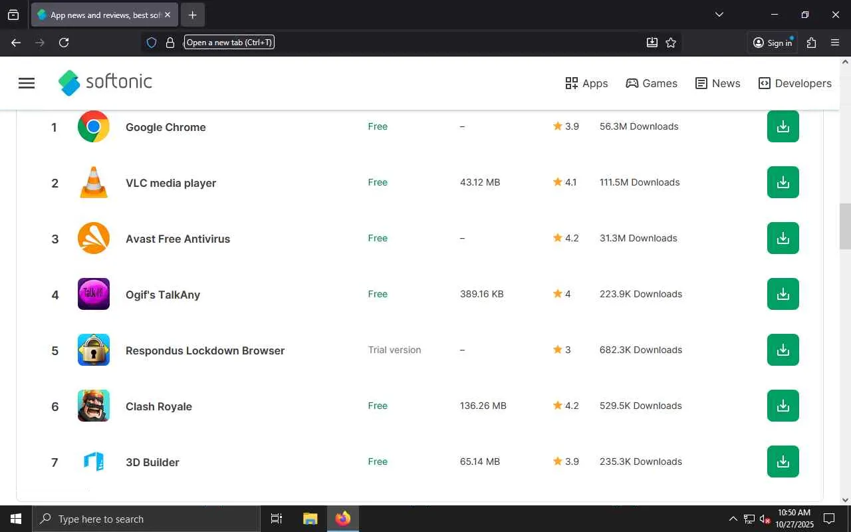Open the Windows notification center

(829, 519)
